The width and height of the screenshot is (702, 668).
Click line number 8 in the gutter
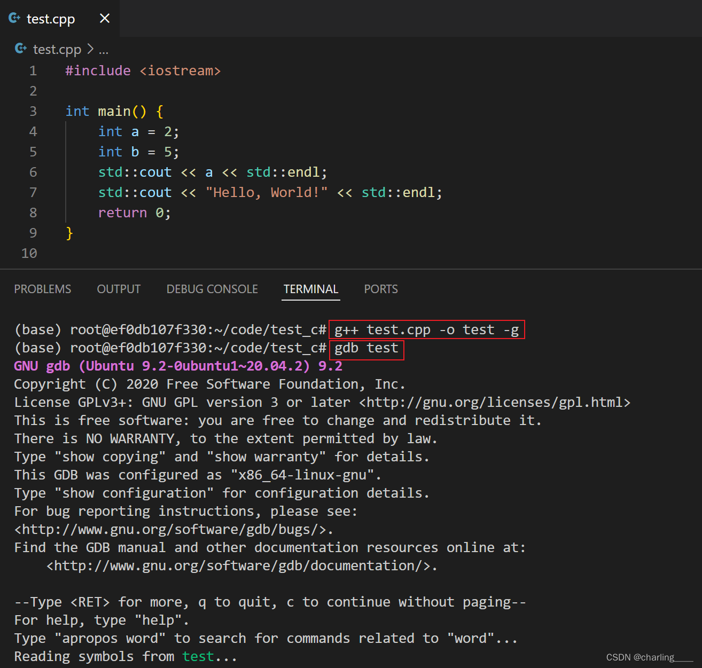coord(33,213)
